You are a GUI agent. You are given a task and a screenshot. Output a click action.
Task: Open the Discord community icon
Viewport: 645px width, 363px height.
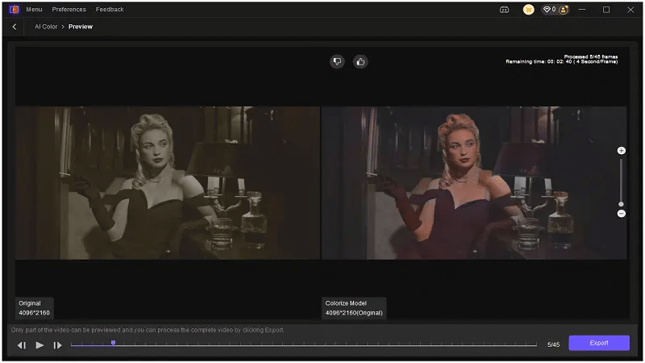[x=505, y=10]
